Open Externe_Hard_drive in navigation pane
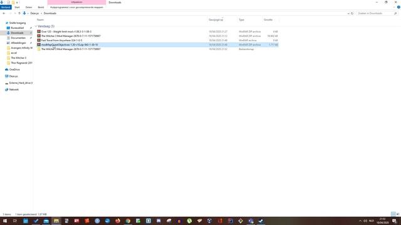The width and height of the screenshot is (401, 225). pos(21,83)
